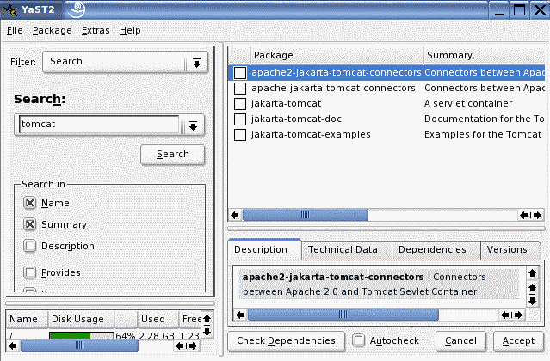550x361 pixels.
Task: Click the Cancel button
Action: [460, 340]
